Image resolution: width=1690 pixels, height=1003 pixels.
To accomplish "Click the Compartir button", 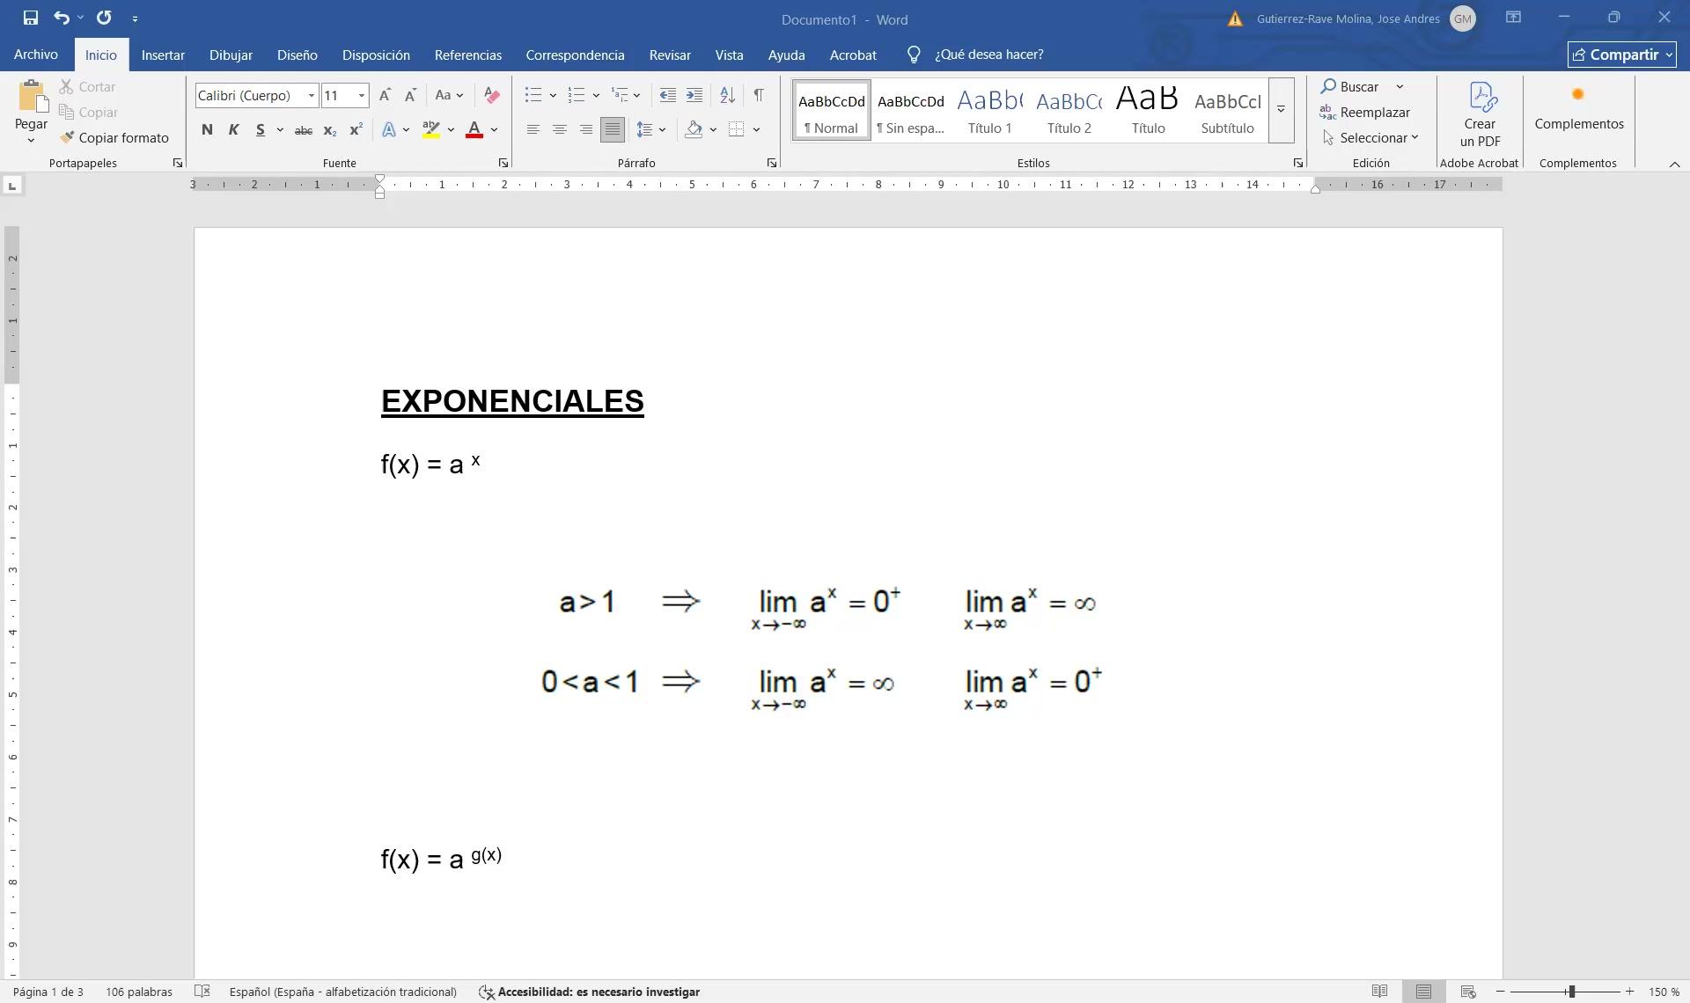I will [x=1621, y=55].
